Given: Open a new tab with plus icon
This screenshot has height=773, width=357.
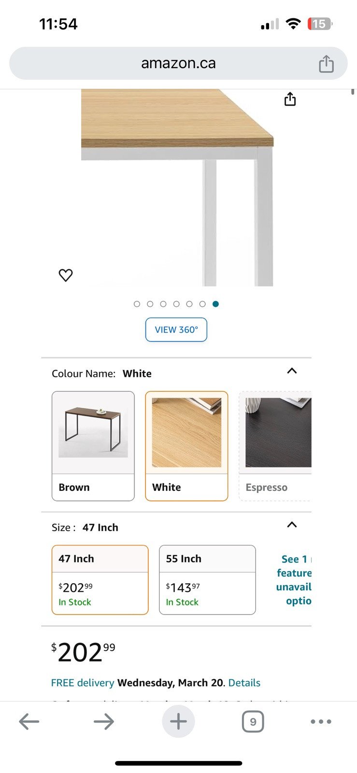Looking at the screenshot, I should click(x=178, y=722).
